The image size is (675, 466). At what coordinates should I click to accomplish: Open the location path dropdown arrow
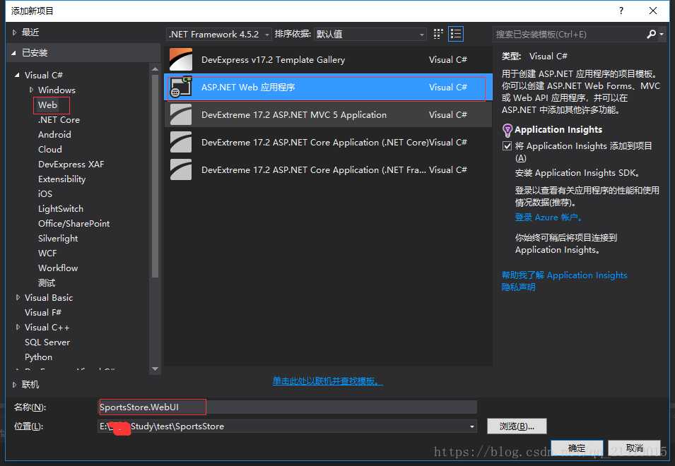pos(472,426)
